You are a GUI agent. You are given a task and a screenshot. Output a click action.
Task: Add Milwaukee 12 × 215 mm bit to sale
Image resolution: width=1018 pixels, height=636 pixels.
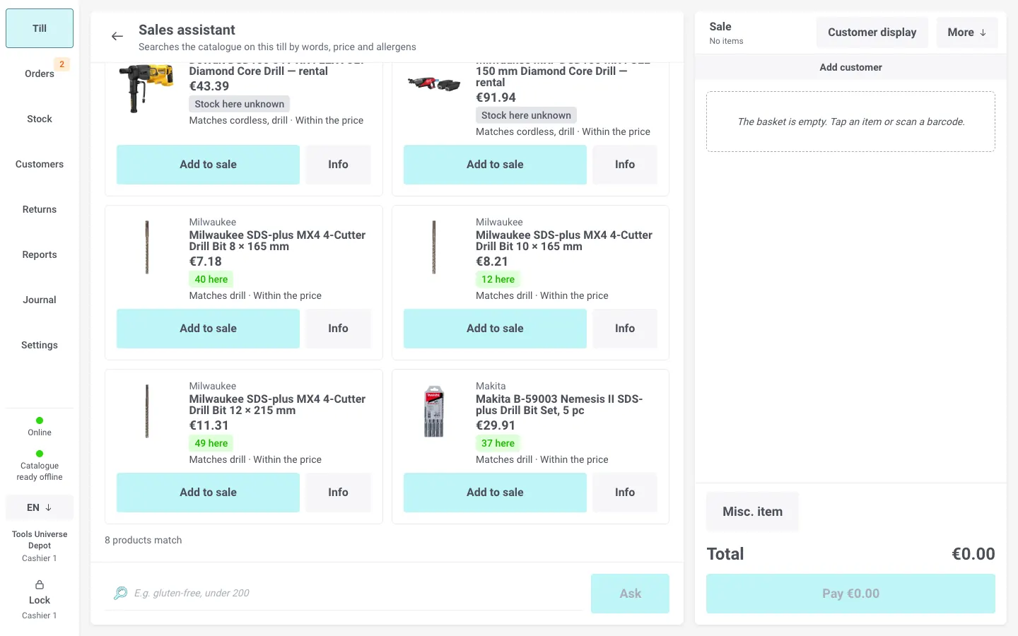pyautogui.click(x=208, y=493)
